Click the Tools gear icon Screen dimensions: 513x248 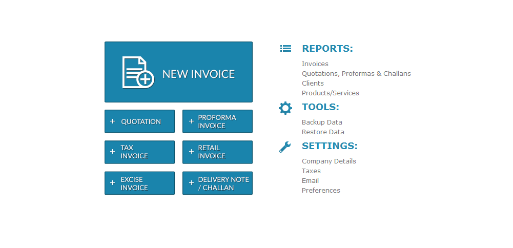click(285, 108)
